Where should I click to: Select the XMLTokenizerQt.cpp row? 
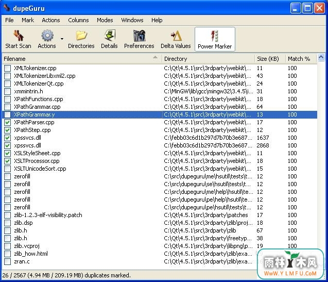click(x=160, y=84)
